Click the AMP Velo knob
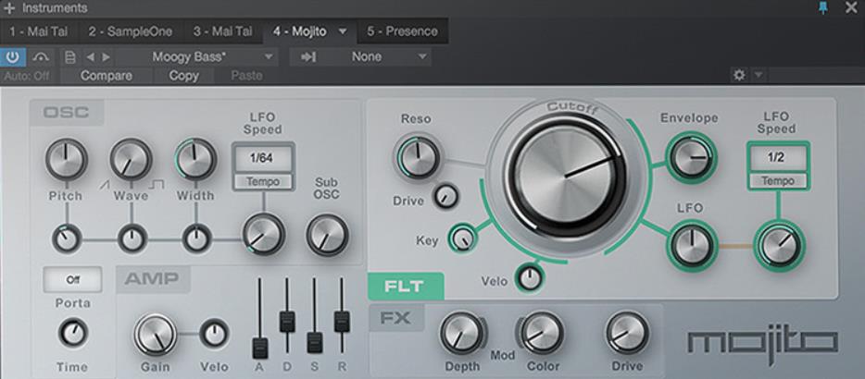The image size is (865, 379). 215,334
